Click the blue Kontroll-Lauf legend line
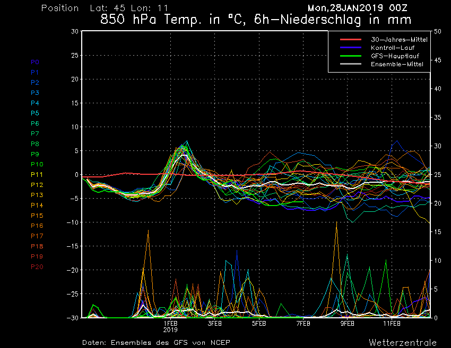Image resolution: width=451 pixels, height=348 pixels. pos(351,47)
